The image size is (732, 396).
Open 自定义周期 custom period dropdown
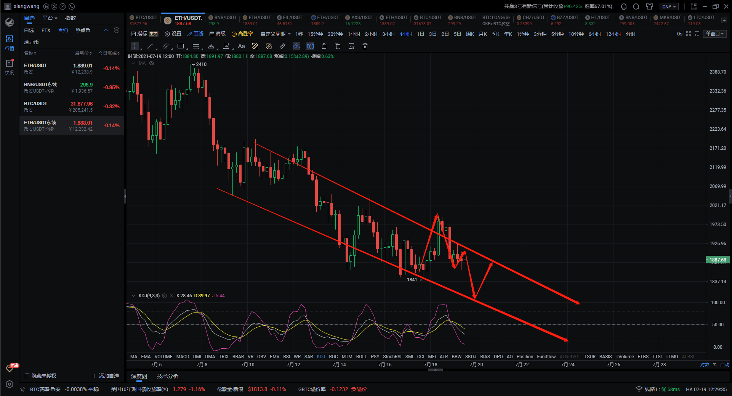tap(276, 34)
